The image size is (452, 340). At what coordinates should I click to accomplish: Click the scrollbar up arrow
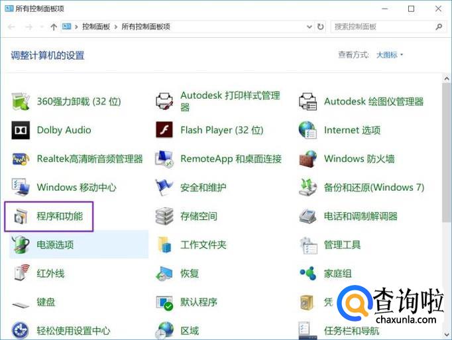pyautogui.click(x=447, y=78)
